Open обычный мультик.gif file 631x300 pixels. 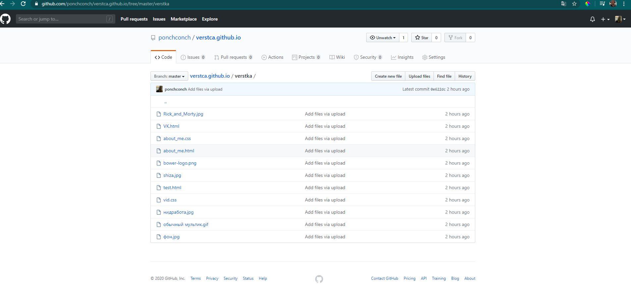click(x=186, y=224)
